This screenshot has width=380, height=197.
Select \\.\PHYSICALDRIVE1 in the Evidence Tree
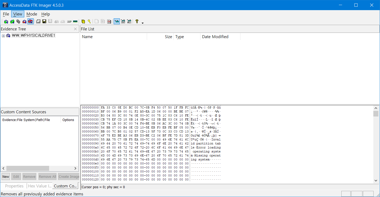coord(34,35)
